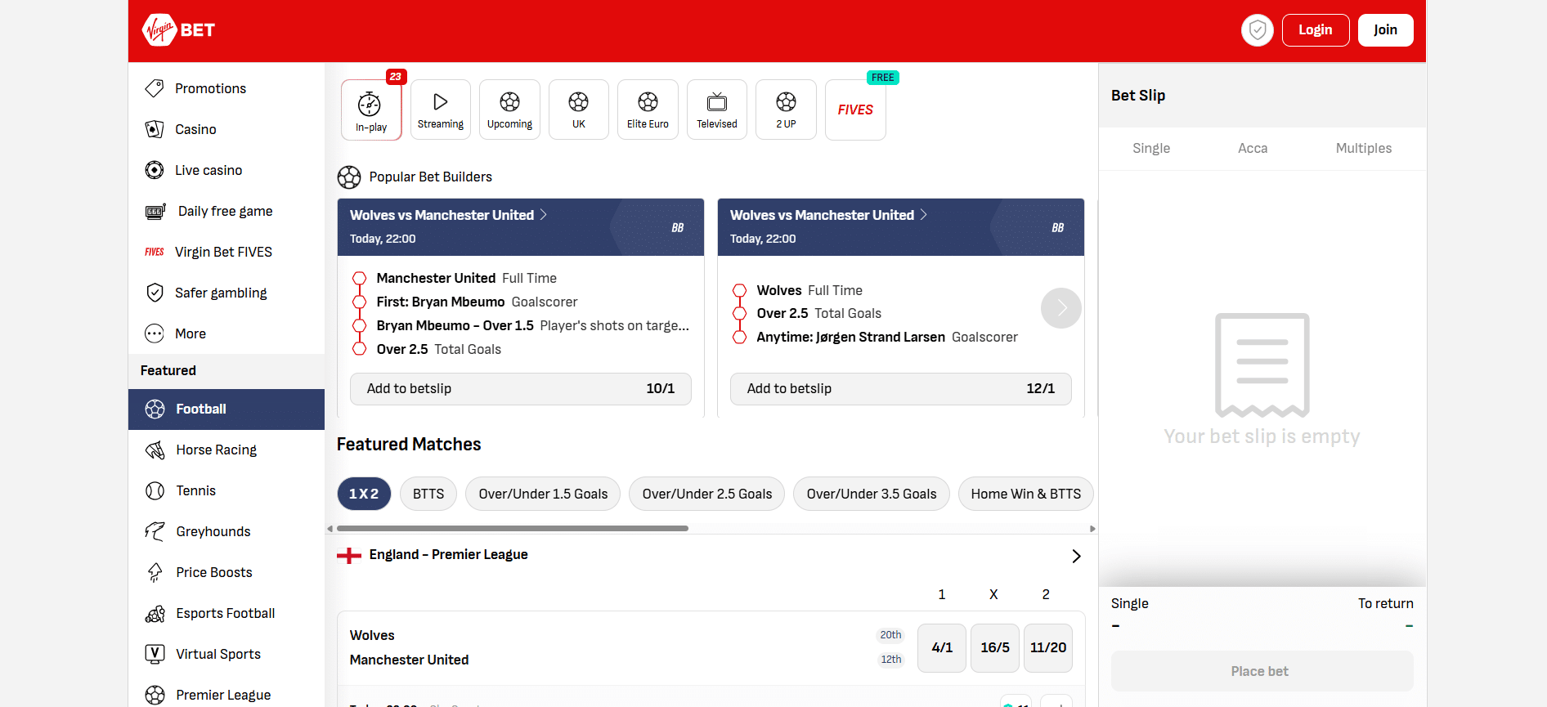Screen dimensions: 1547x707
Task: Add the 12/1 bet builder to betslip
Action: [x=901, y=389]
